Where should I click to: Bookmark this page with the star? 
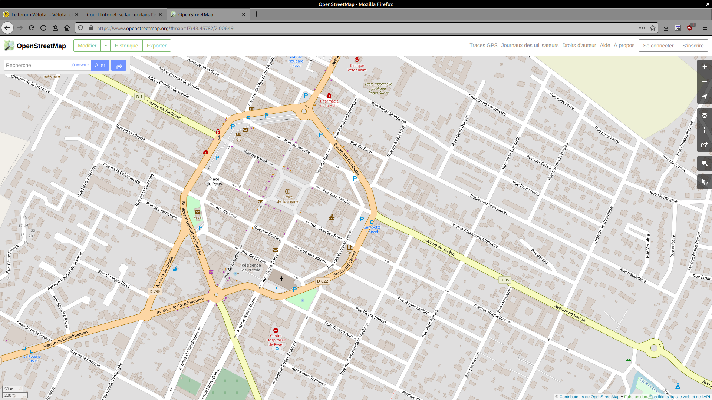[653, 28]
